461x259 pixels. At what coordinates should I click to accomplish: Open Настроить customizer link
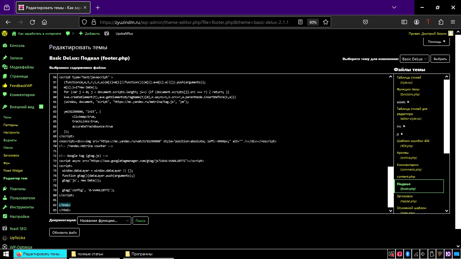click(11, 133)
